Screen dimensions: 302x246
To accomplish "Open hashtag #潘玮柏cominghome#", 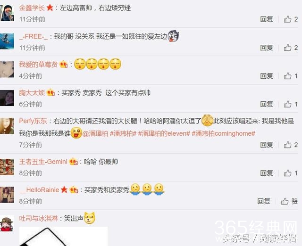I will 223,133.
